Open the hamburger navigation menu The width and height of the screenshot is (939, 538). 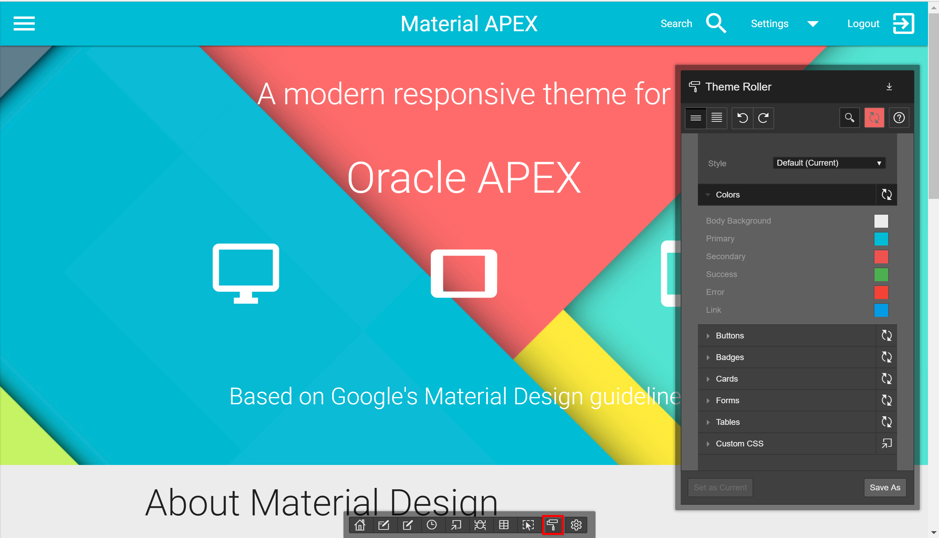(x=24, y=24)
